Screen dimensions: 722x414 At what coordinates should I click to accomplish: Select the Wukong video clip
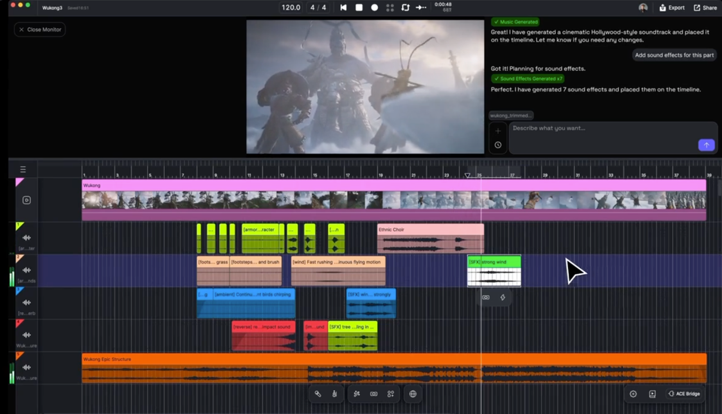394,200
